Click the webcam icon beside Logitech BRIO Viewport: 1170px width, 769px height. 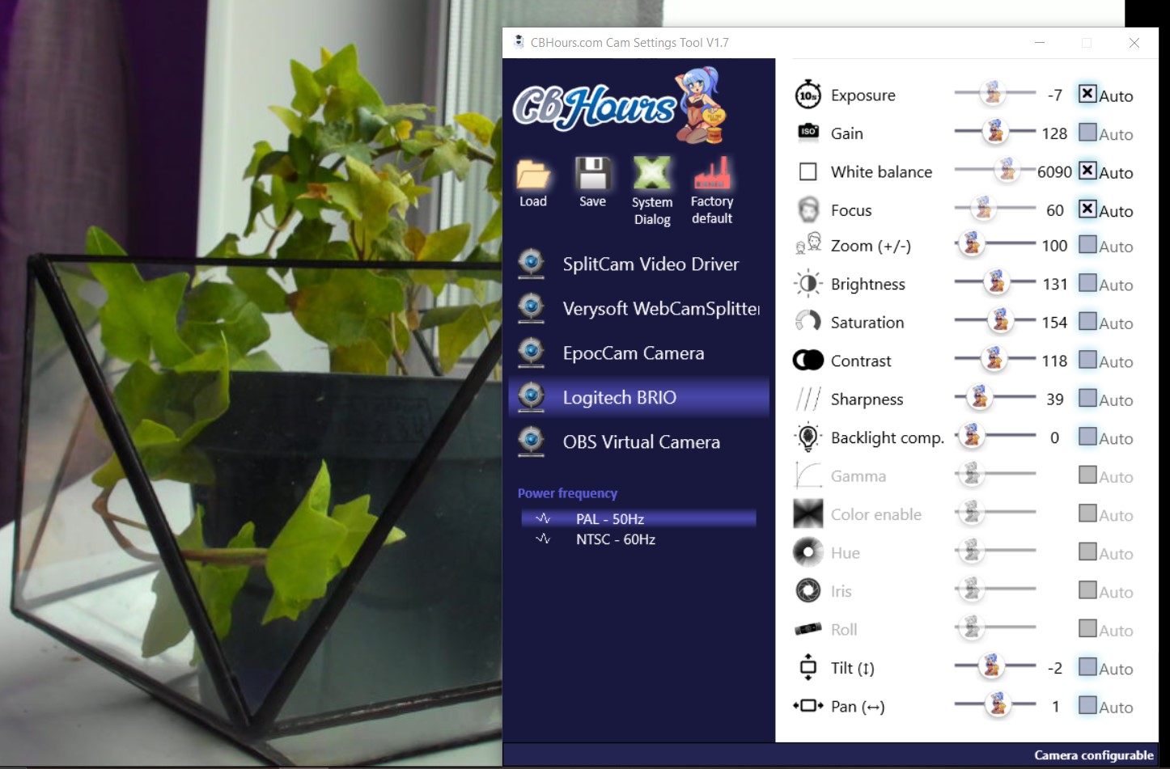click(531, 397)
